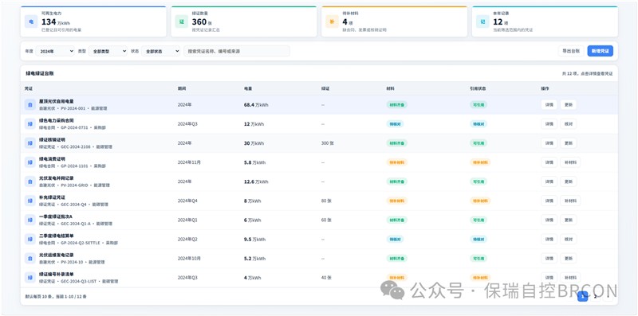Click 补材料 in the GEC-2024-Q4 row
This screenshot has width=638, height=316.
[570, 201]
